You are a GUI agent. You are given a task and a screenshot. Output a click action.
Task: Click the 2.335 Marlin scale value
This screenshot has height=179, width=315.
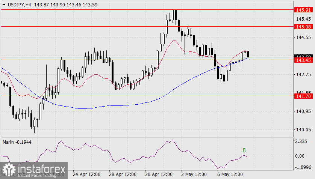tap(301, 141)
